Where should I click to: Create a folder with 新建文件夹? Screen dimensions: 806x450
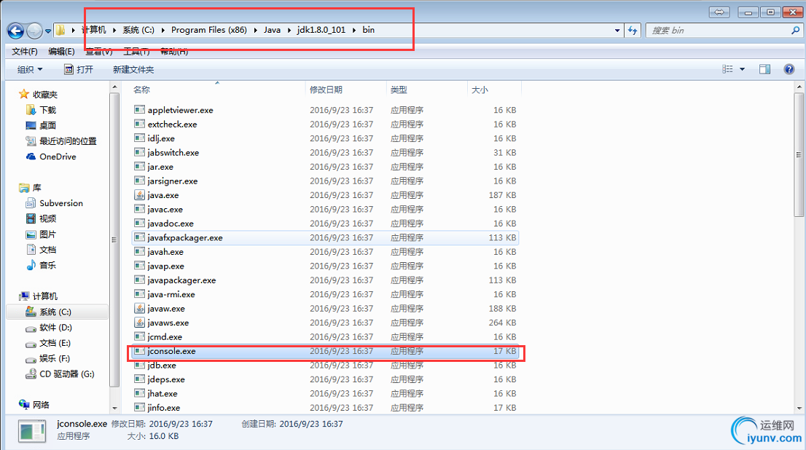click(133, 69)
